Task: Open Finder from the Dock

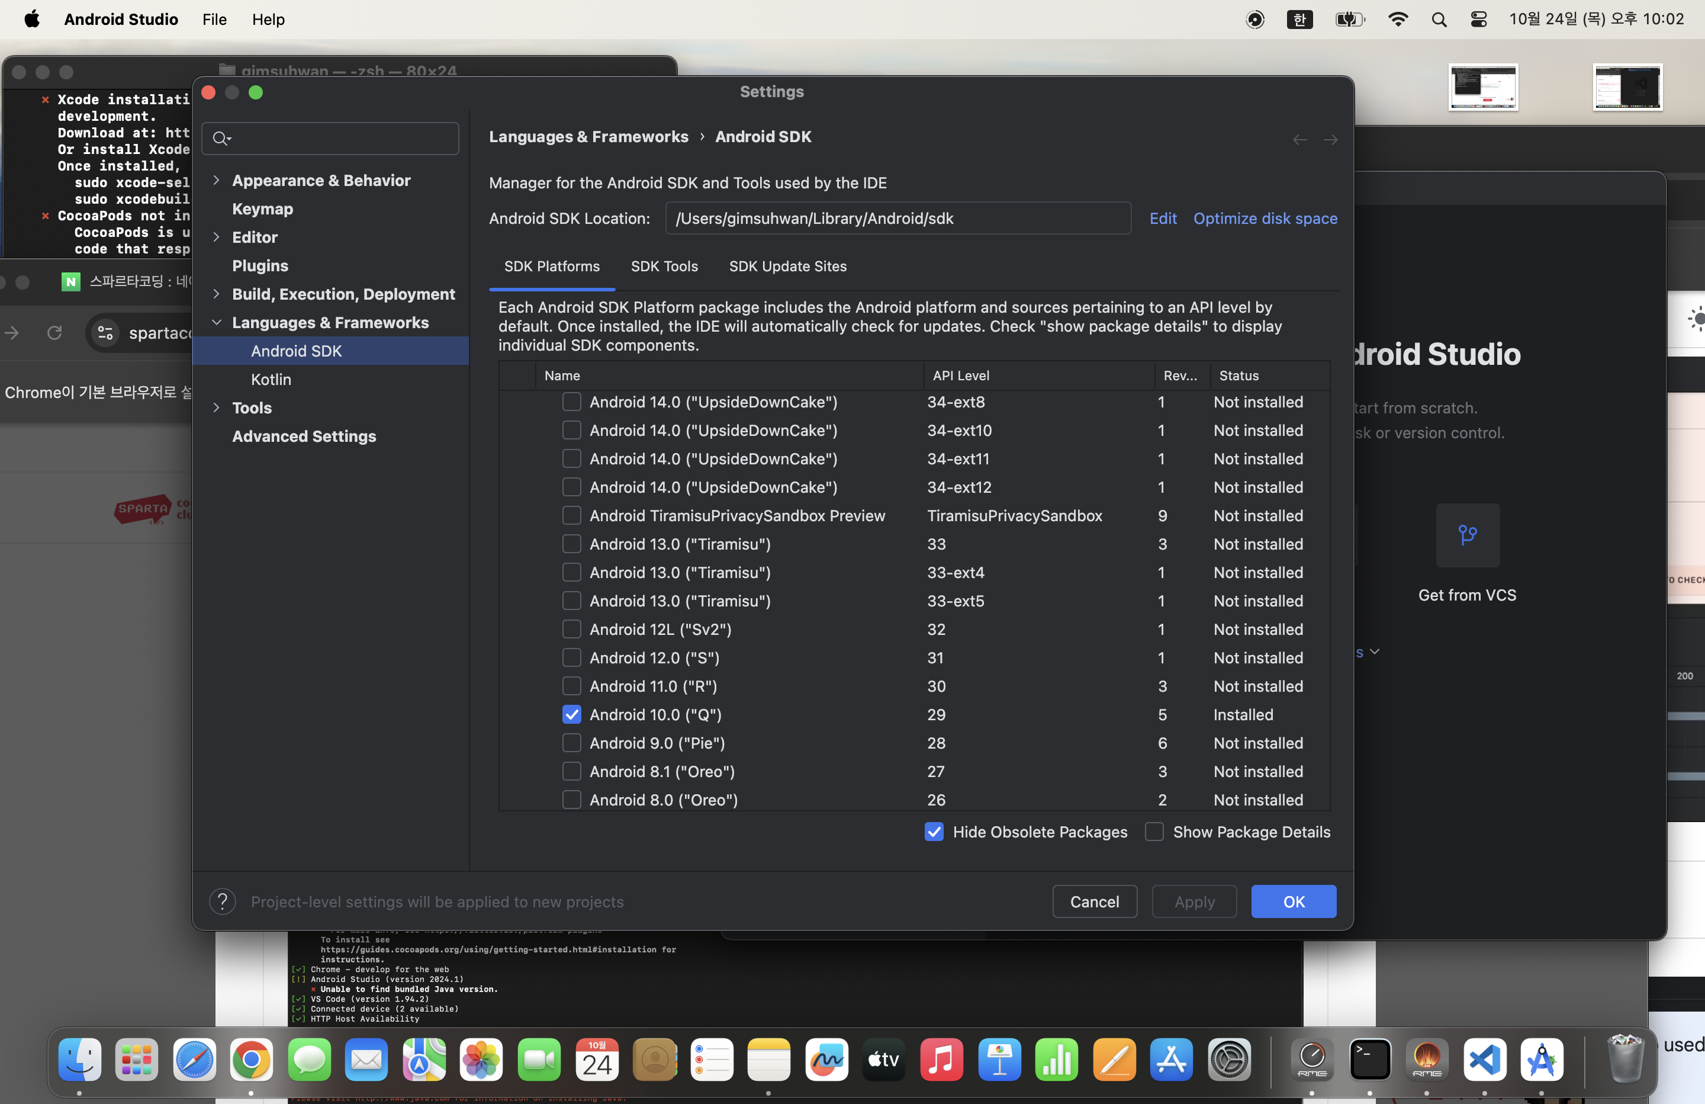Action: pos(79,1060)
